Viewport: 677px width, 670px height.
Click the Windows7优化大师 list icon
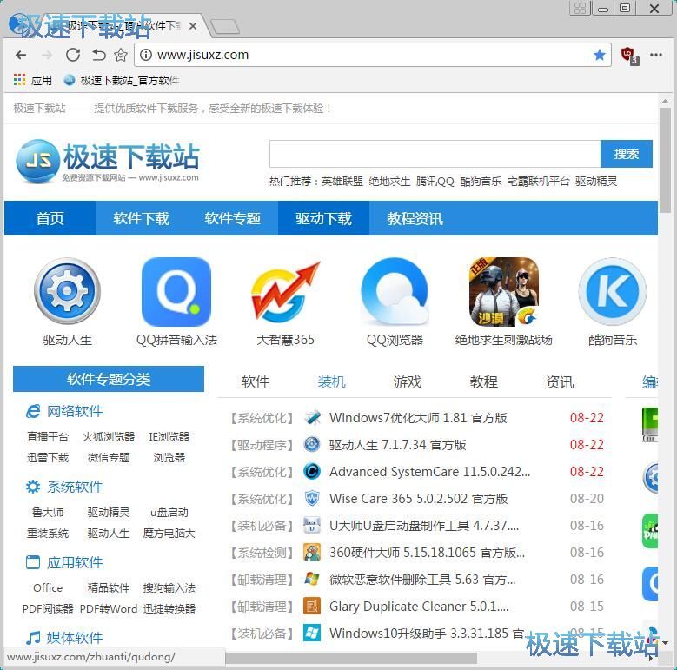point(312,417)
